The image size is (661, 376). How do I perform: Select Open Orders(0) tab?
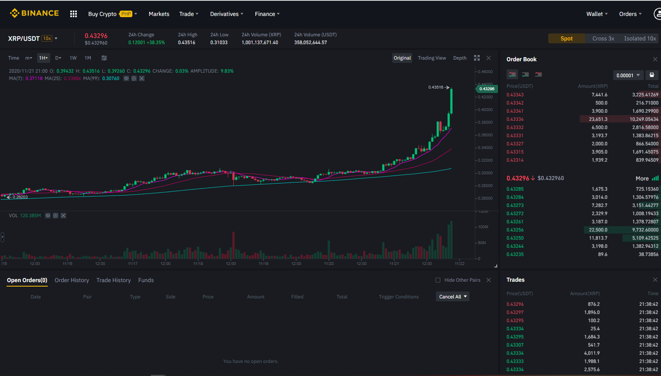(x=27, y=280)
